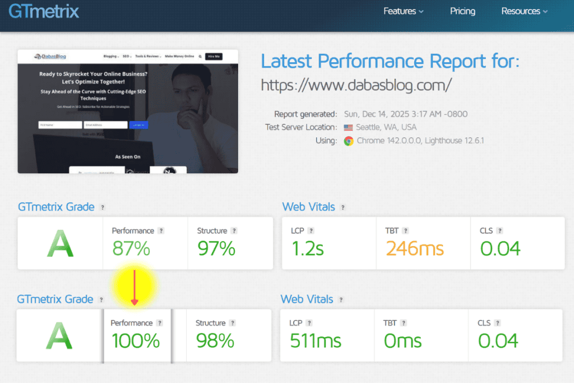Click help icon next to upper CLS

coord(499,230)
